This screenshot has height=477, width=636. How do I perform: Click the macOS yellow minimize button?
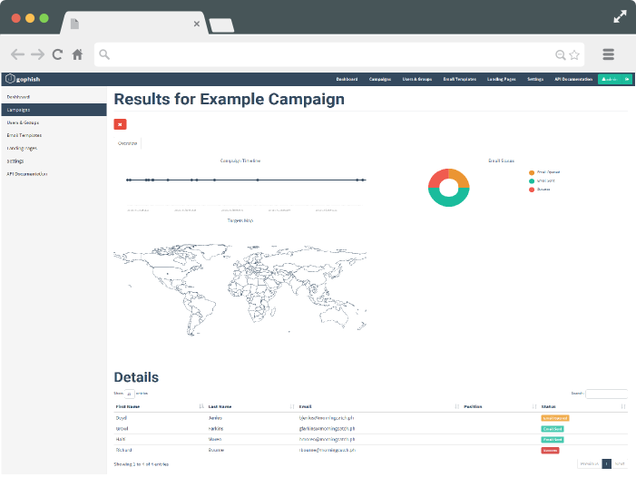coord(30,18)
